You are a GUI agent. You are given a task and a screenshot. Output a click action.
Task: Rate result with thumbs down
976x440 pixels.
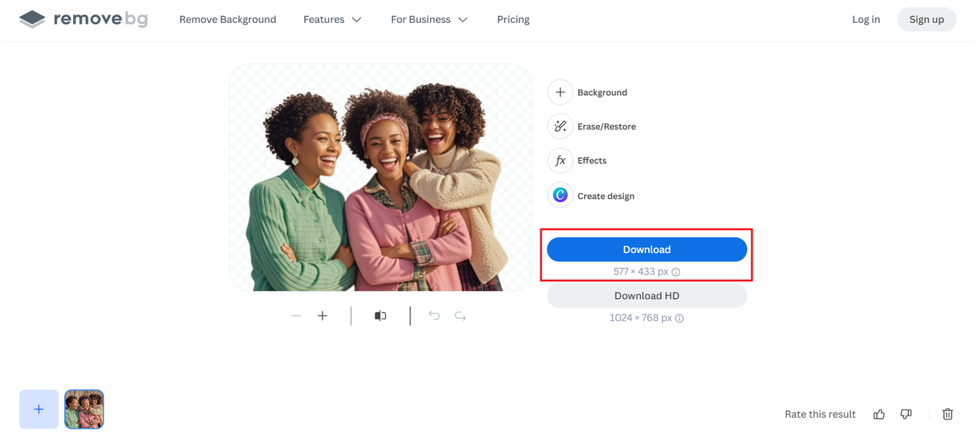906,414
